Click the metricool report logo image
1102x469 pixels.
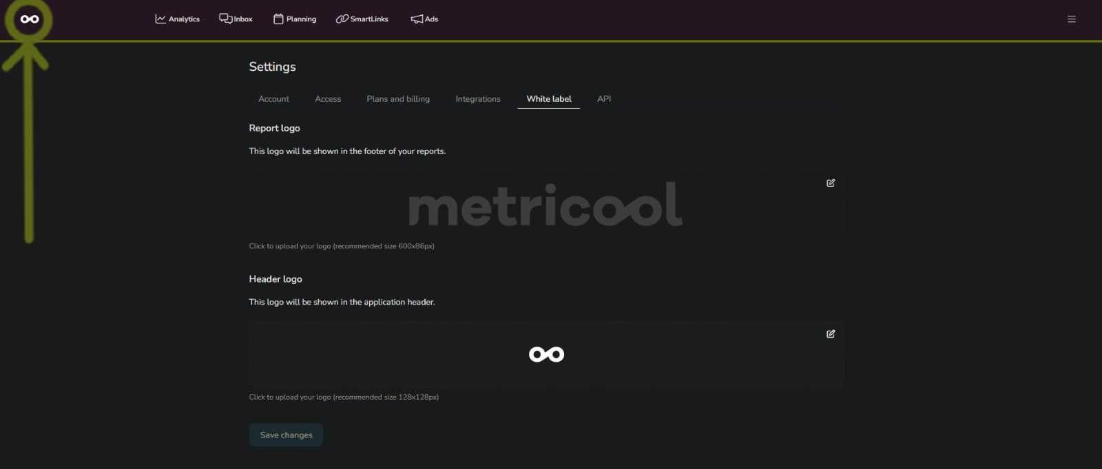coord(545,204)
